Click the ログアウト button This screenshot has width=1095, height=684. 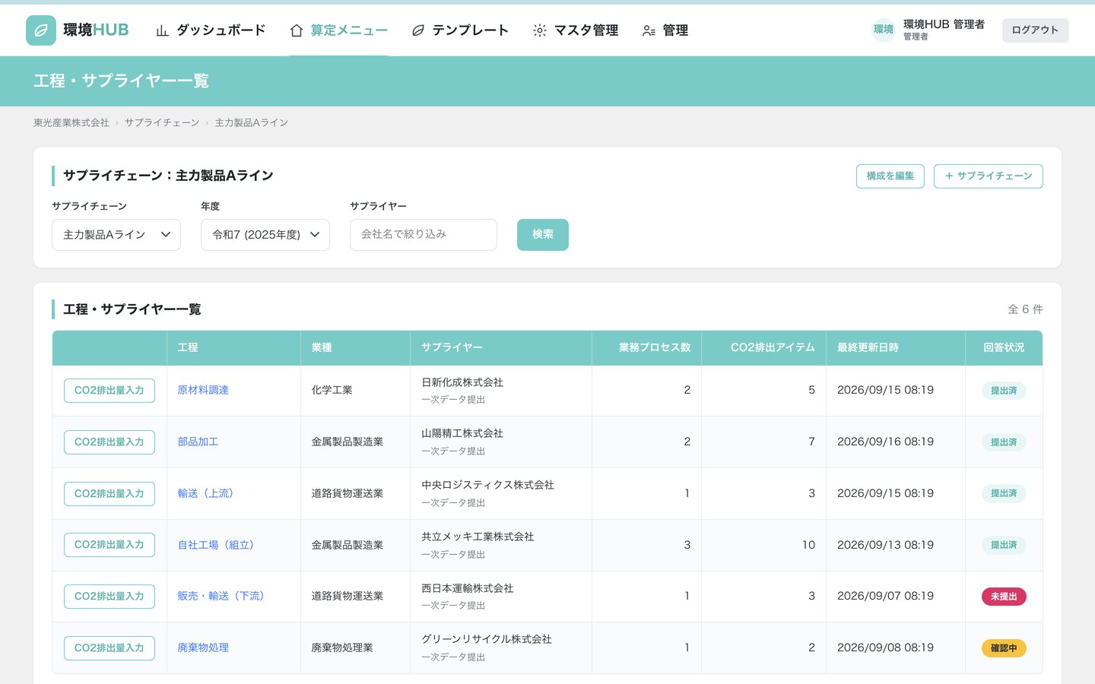coord(1035,30)
